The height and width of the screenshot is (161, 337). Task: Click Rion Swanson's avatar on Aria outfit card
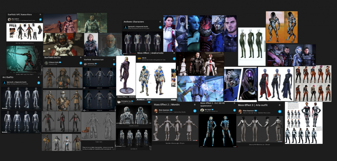[240, 111]
